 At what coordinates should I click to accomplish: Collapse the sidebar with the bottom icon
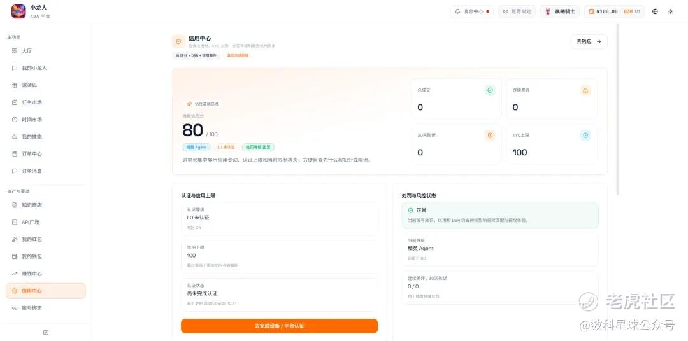click(46, 332)
